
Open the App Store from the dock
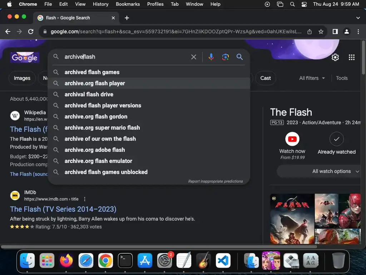click(145, 261)
